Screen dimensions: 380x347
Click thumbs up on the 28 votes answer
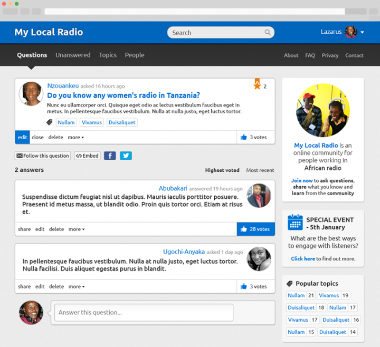pos(244,229)
